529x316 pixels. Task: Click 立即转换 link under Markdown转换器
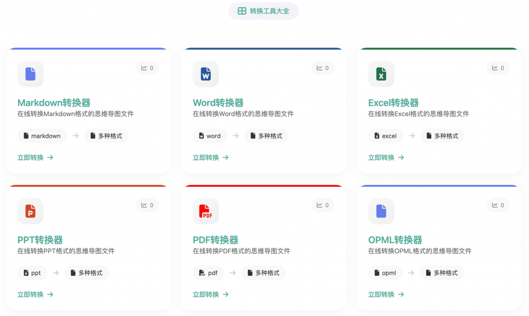click(35, 157)
